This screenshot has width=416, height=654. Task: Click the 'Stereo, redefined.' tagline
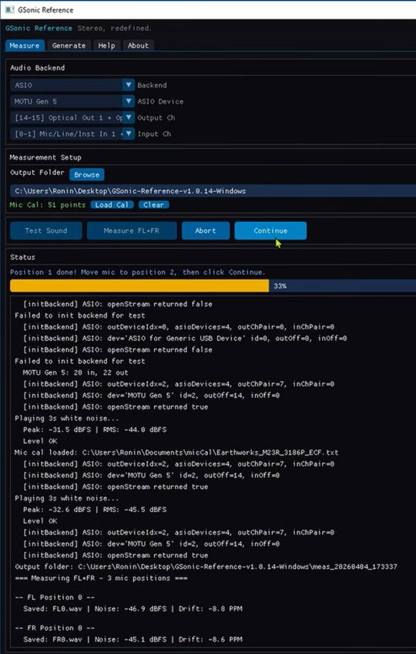coord(114,28)
